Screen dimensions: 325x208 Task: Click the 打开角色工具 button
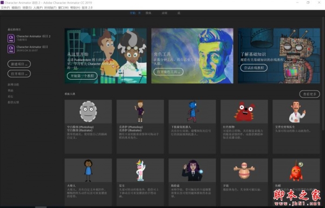pos(168,71)
